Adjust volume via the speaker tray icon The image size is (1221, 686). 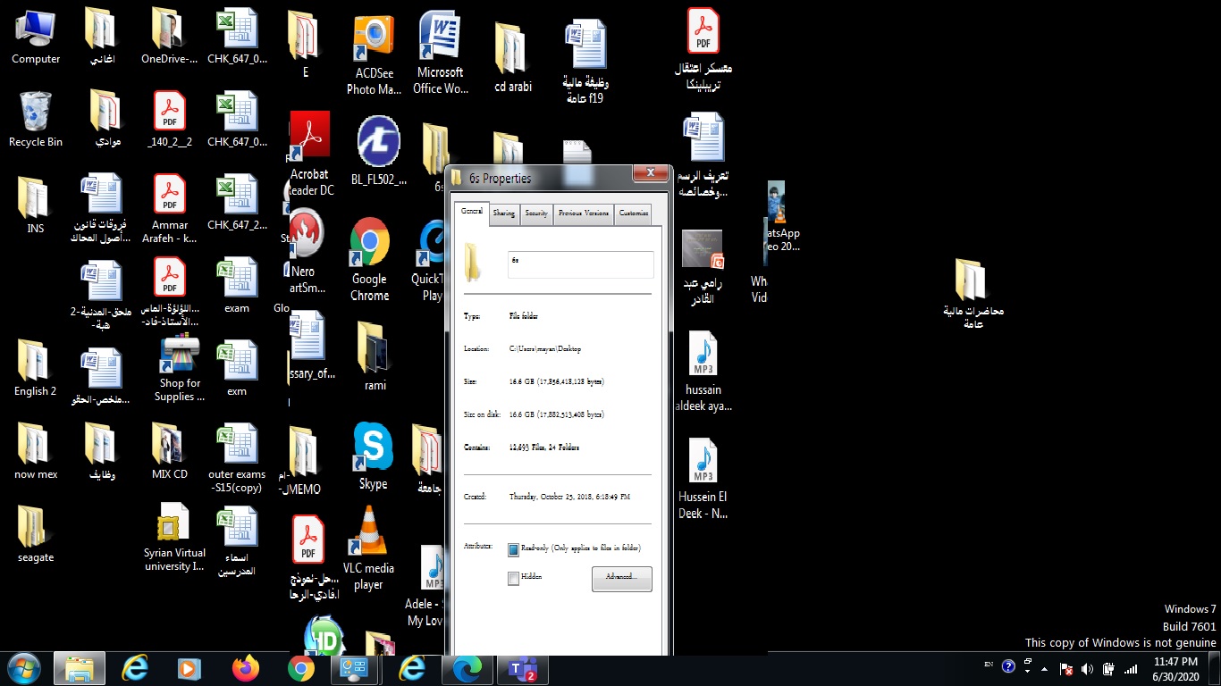(1086, 666)
